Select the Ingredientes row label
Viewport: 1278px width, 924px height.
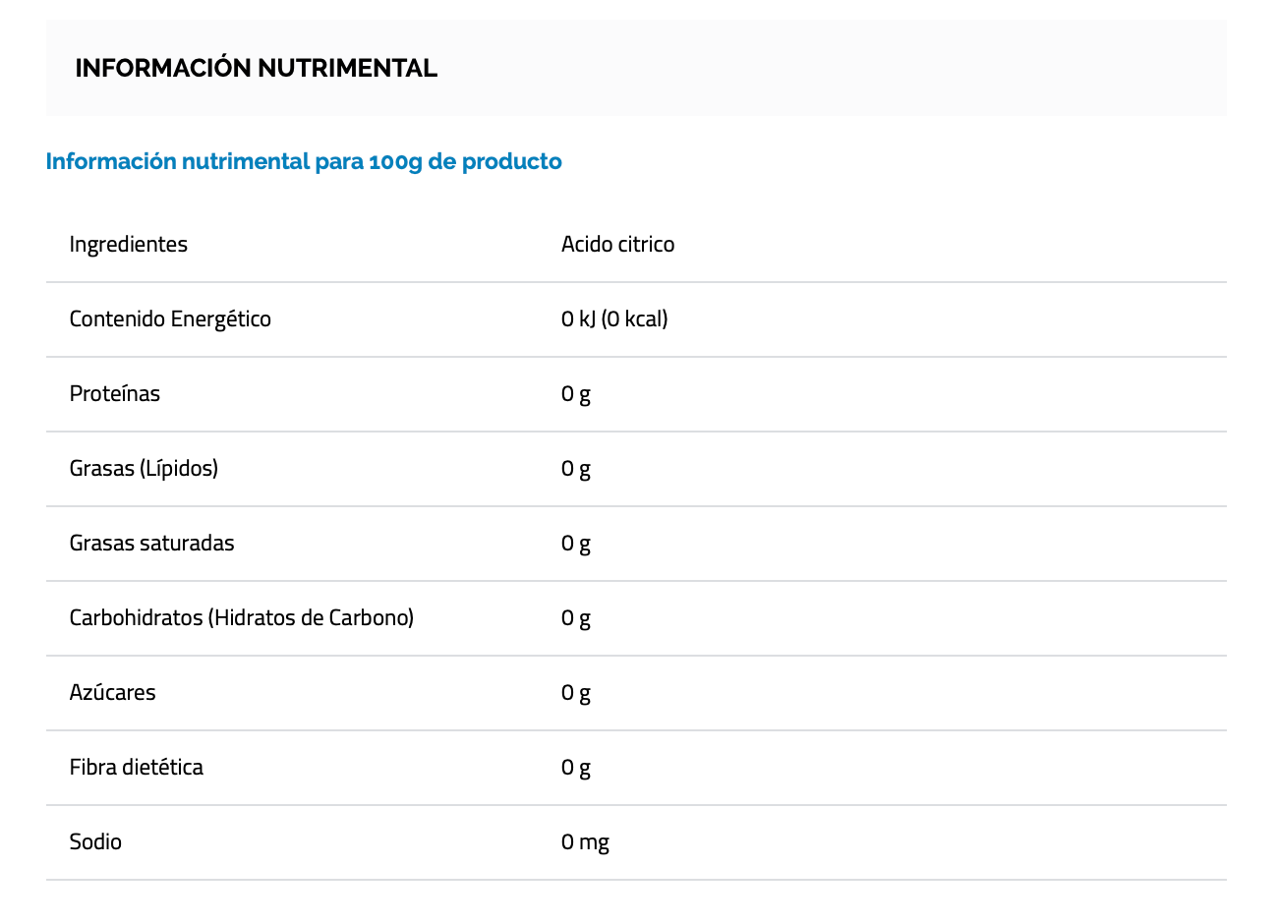click(x=128, y=244)
